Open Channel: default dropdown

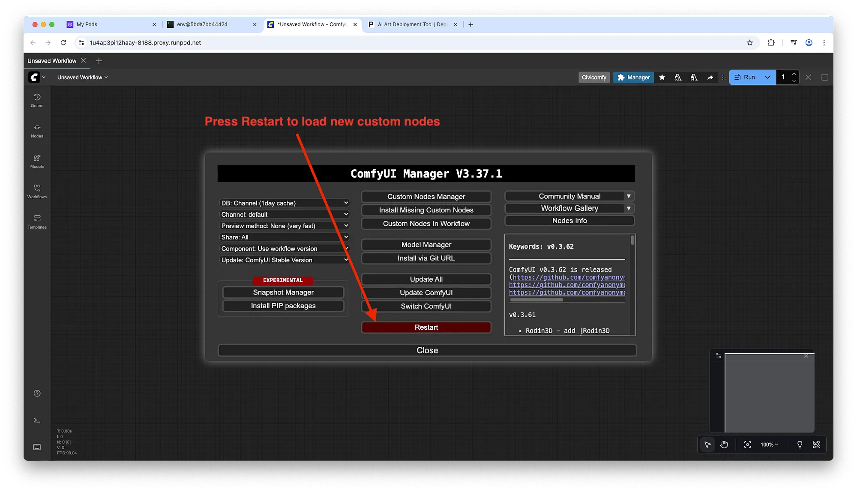pyautogui.click(x=285, y=214)
